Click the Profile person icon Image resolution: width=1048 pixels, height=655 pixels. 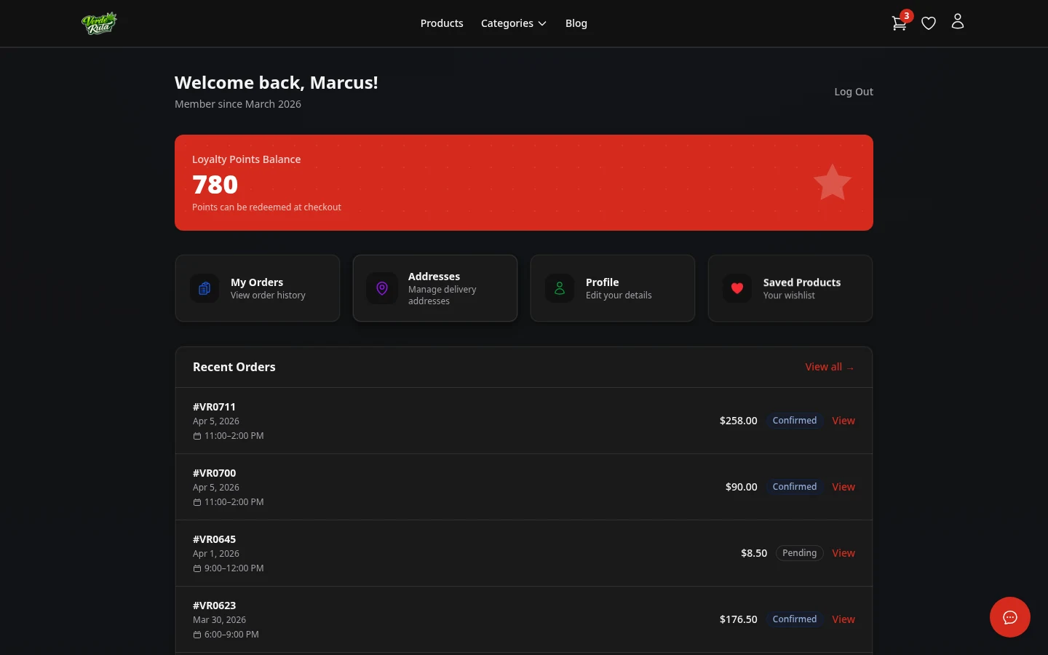[x=559, y=288]
